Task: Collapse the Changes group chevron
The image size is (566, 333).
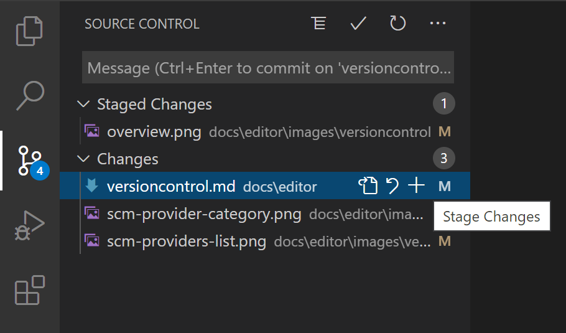Action: click(x=84, y=159)
